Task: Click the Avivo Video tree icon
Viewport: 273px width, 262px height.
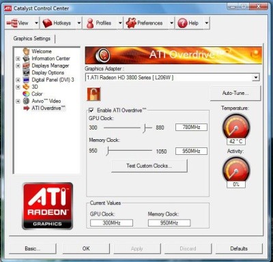Action: (x=26, y=101)
